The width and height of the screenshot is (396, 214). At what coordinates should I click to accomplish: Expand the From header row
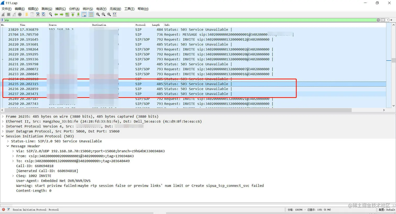click(13, 156)
